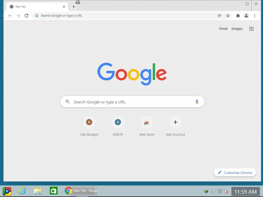263x197 pixels.
Task: Add a new shortcut tile
Action: (175, 127)
